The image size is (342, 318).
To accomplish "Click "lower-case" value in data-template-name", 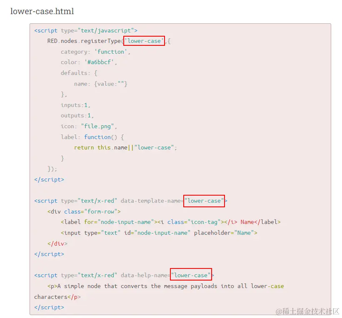I will [x=204, y=201].
